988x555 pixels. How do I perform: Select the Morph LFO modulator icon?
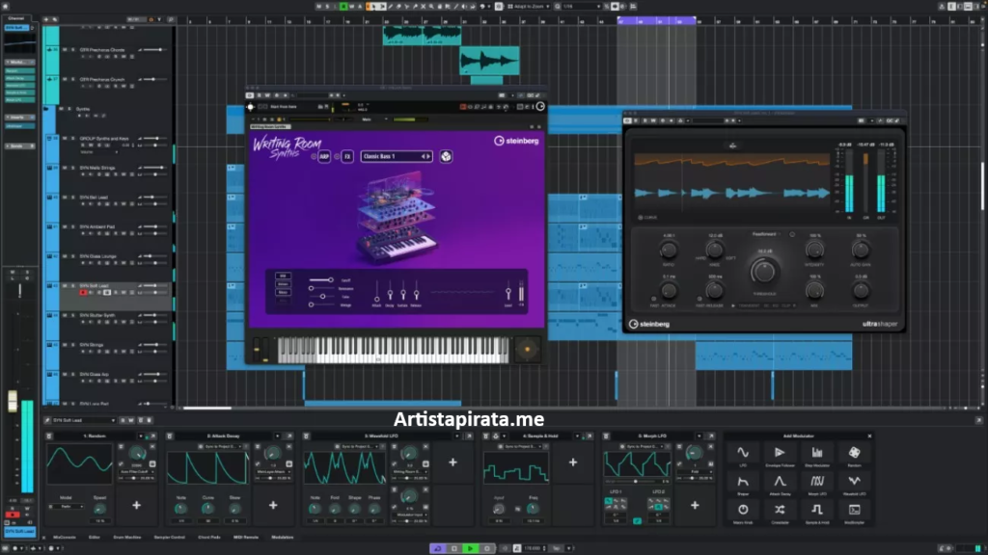pos(816,481)
